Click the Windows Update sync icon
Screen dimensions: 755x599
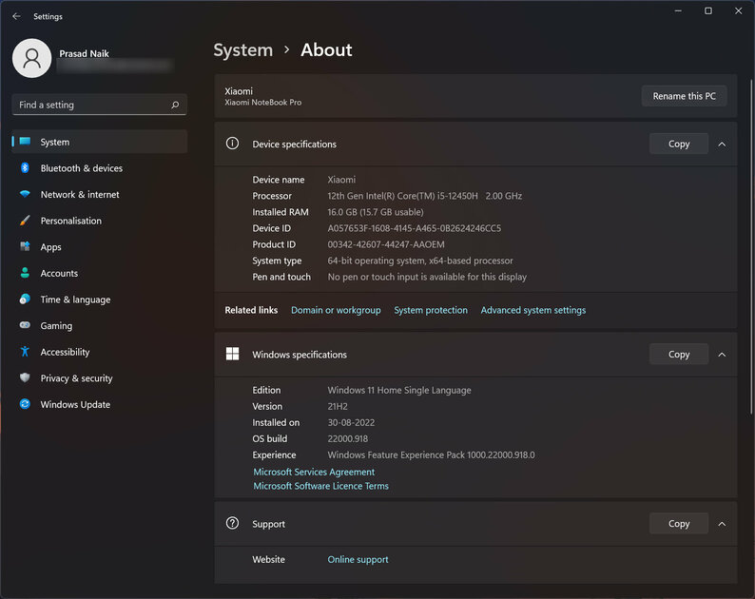pyautogui.click(x=25, y=404)
